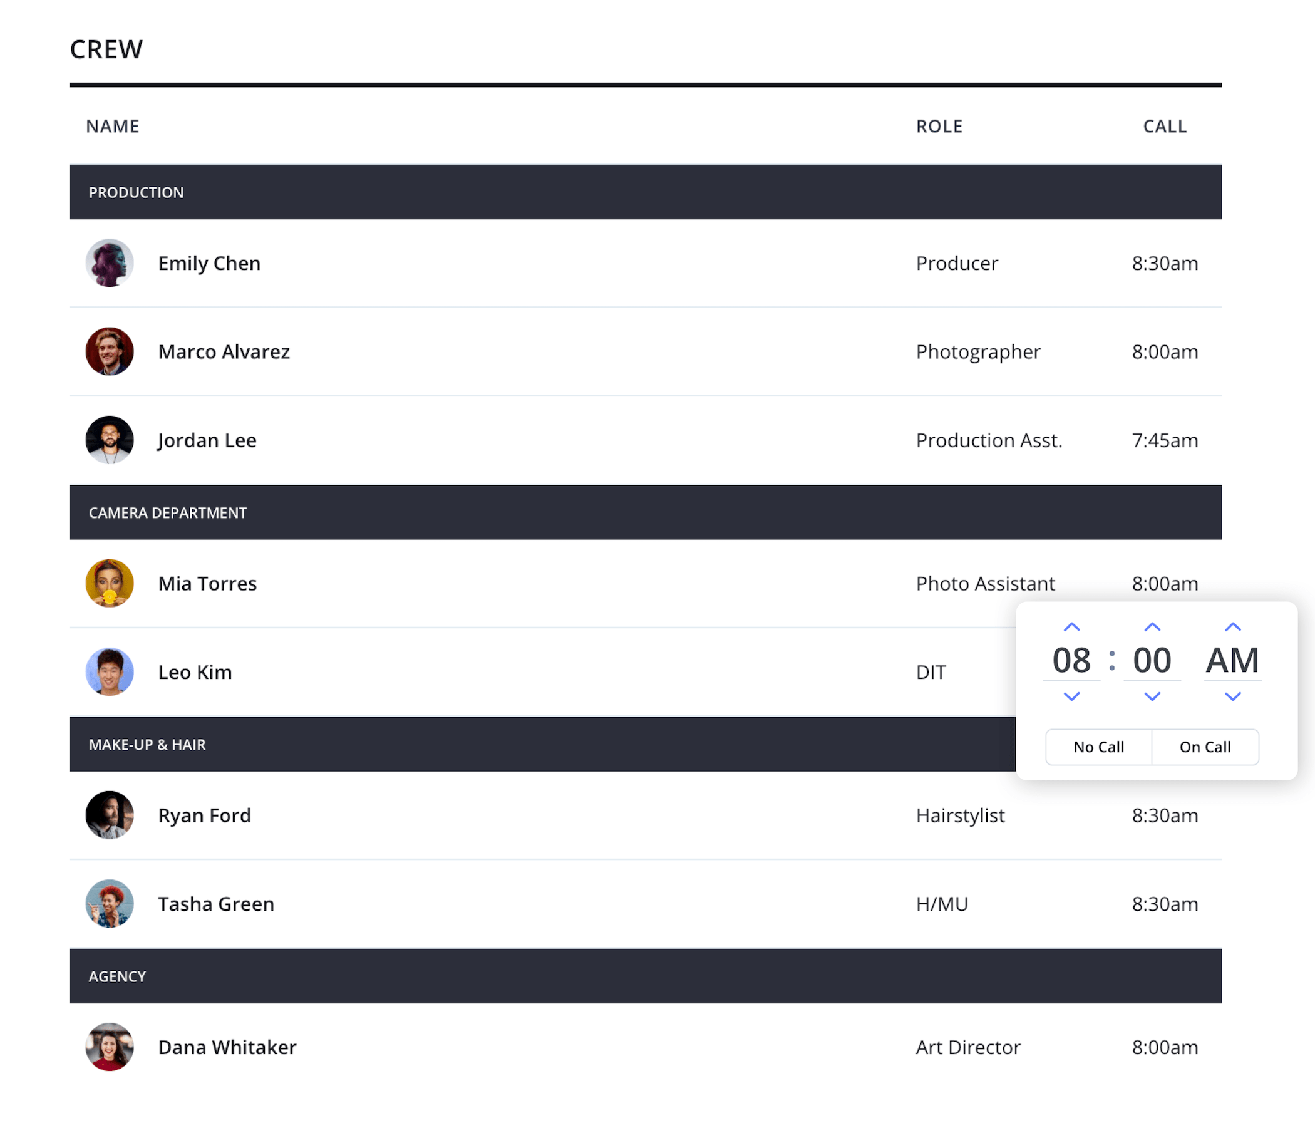Image resolution: width=1315 pixels, height=1123 pixels.
Task: Select the On Call option
Action: pos(1205,747)
